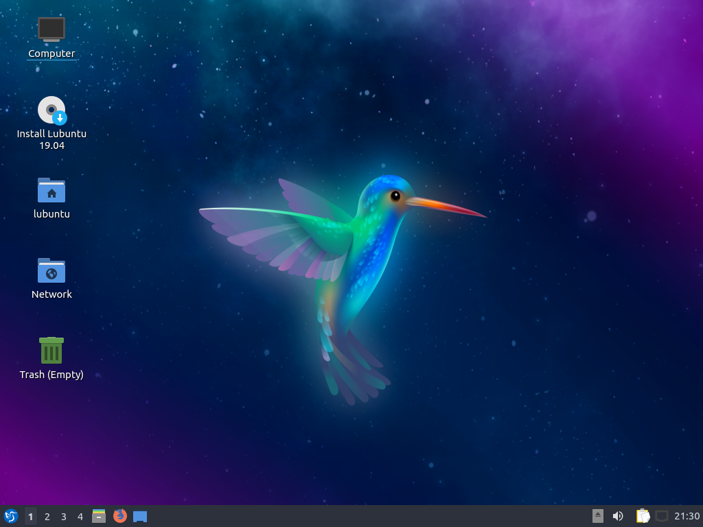
Task: Click the 21:30 clock
Action: point(687,516)
